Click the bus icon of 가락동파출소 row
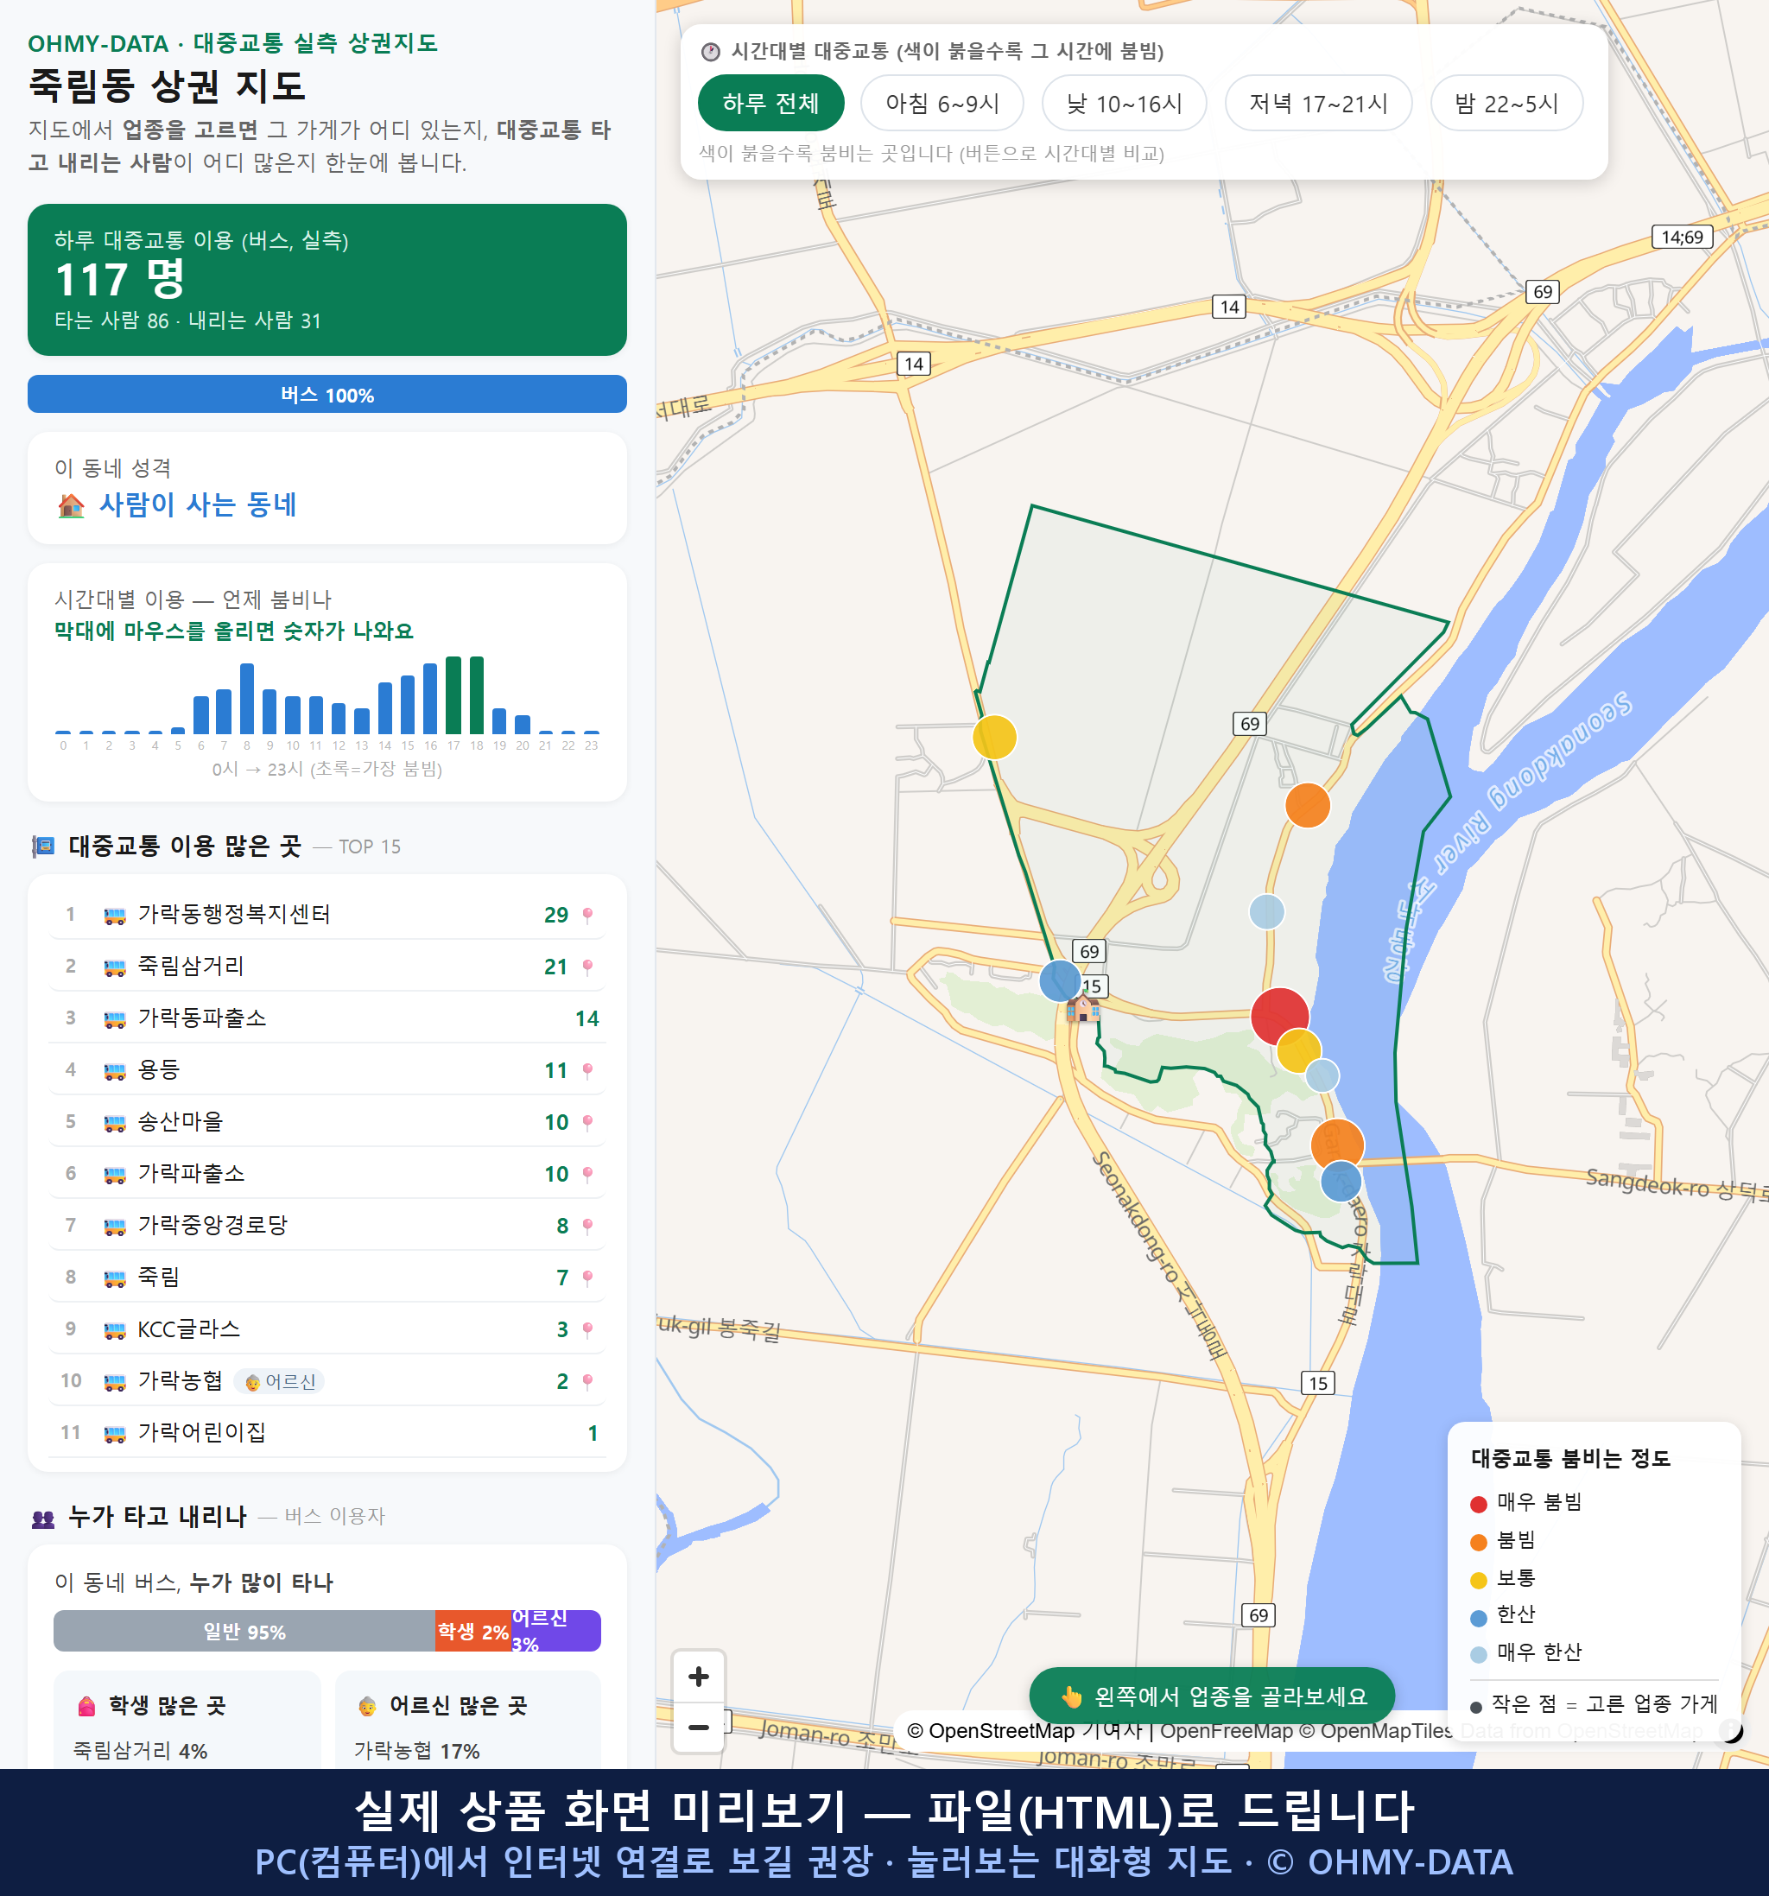This screenshot has width=1769, height=1896. point(114,1018)
